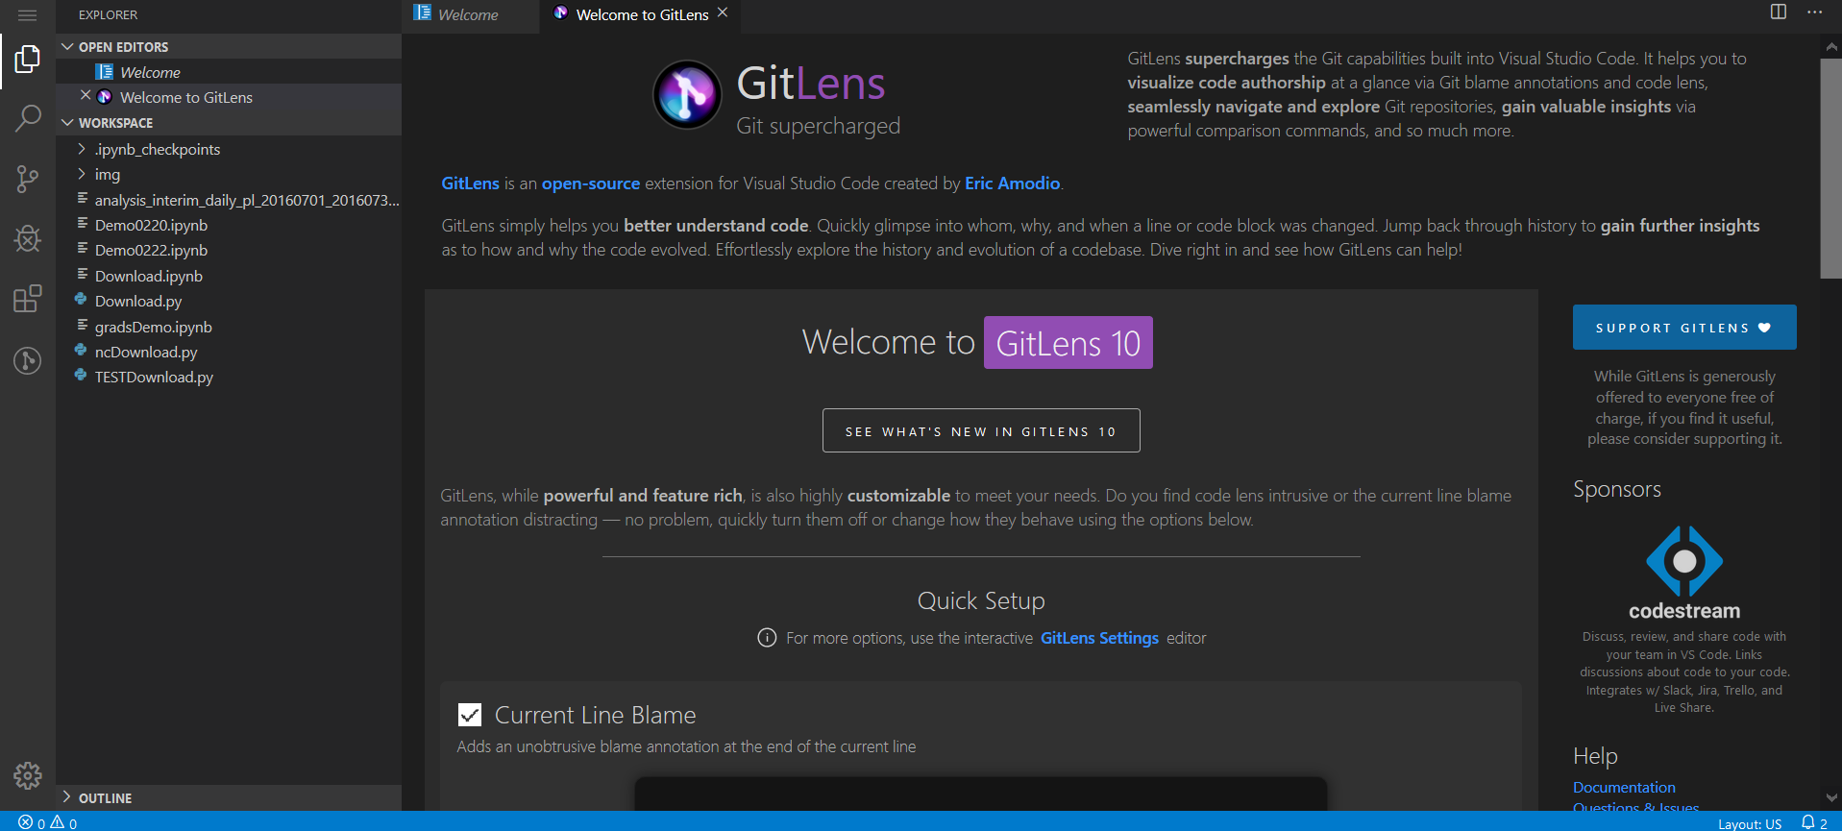Open the hamburger application menu
Screen dimensions: 1842x831
pyautogui.click(x=27, y=15)
